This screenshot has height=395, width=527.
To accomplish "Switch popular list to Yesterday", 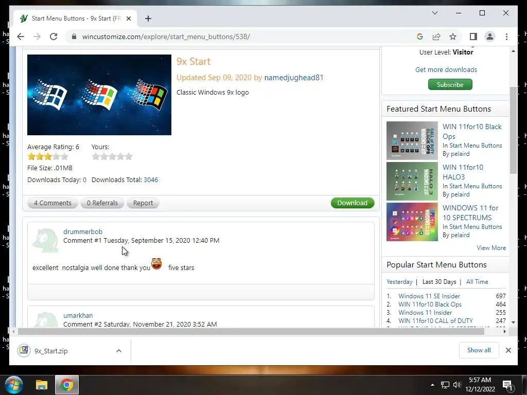I will pos(399,282).
